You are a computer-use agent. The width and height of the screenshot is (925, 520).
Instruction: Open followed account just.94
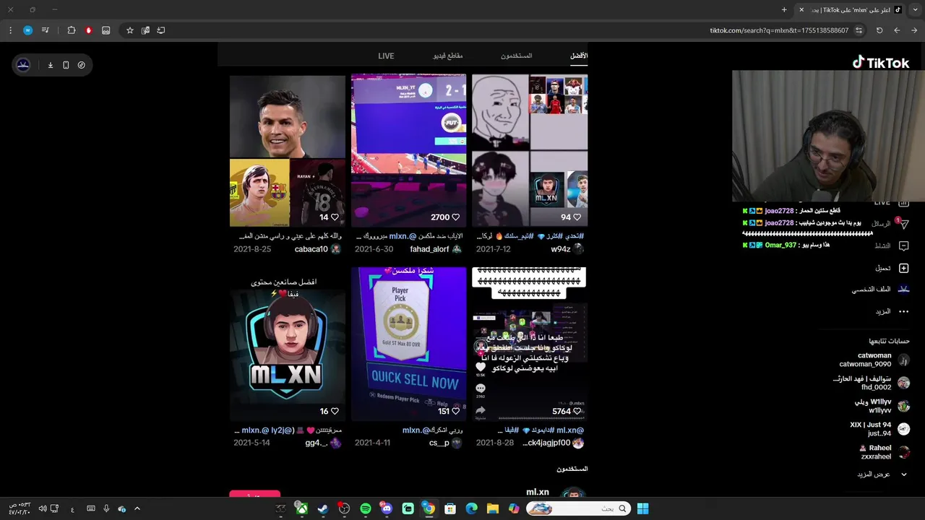click(879, 429)
